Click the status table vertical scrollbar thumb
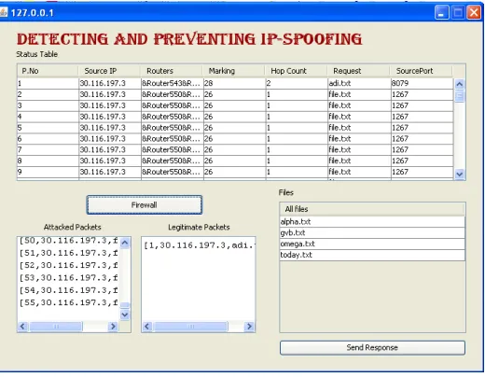 point(460,95)
